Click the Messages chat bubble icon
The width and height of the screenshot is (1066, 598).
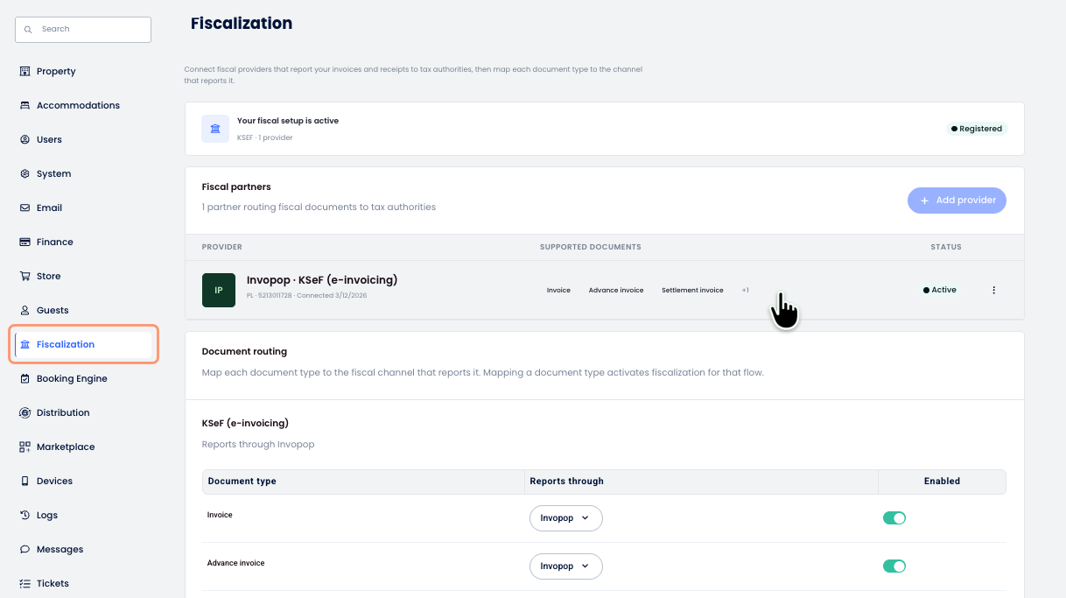click(x=25, y=549)
